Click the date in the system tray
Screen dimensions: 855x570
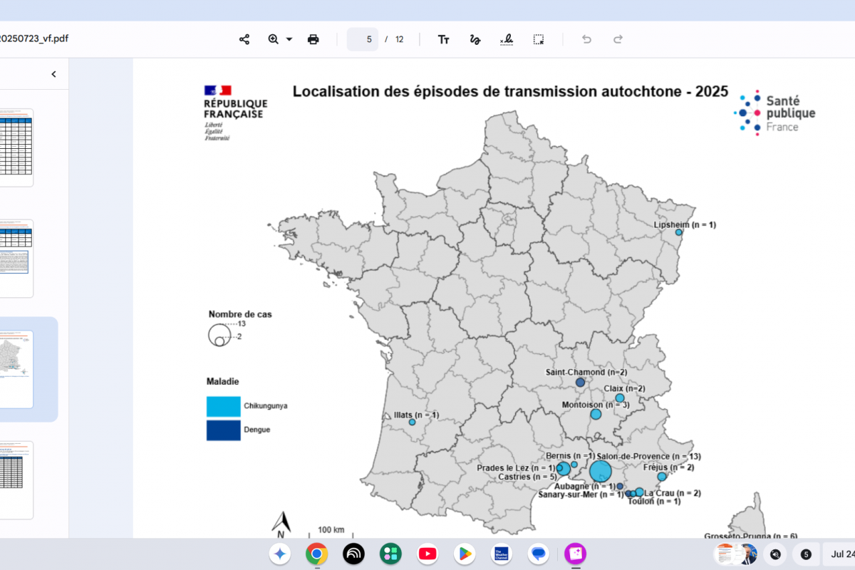[x=842, y=554]
